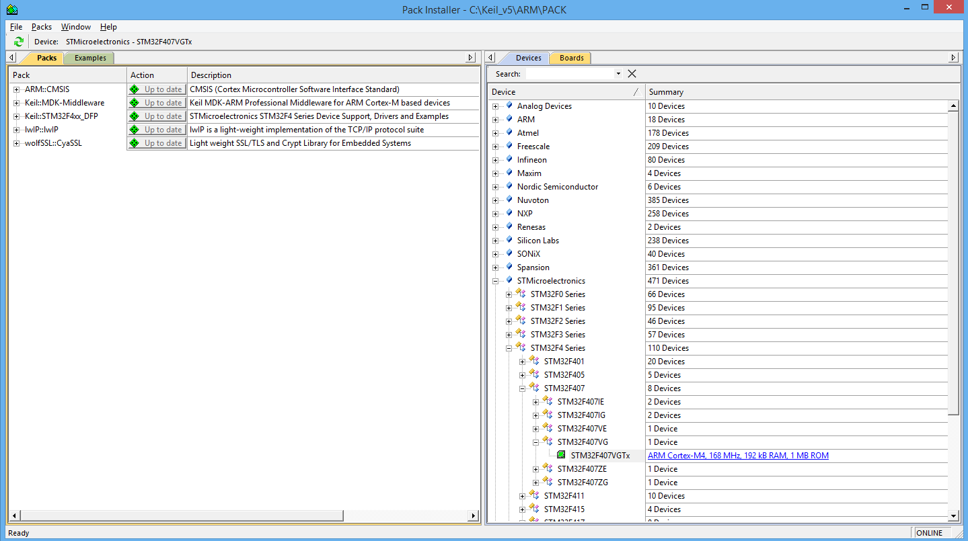Click the STM32F407IE device group icon
Viewport: 968px width, 541px height.
click(548, 401)
